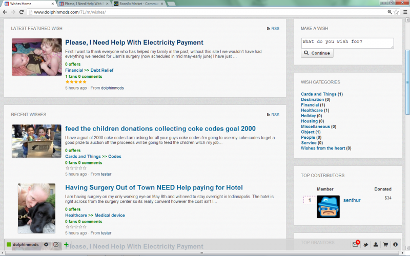Rate the hotel surgery wish with stars
410x256 pixels.
76,227
